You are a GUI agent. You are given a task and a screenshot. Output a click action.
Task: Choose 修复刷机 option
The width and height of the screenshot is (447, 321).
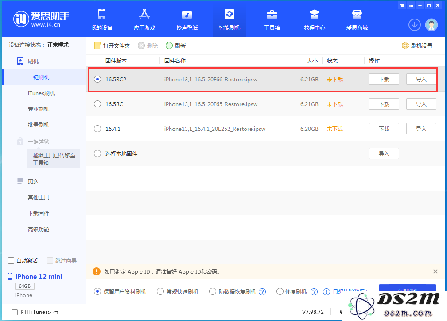280,291
